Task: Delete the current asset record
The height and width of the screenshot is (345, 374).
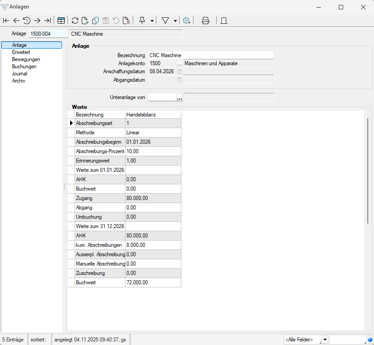Action: point(126,21)
